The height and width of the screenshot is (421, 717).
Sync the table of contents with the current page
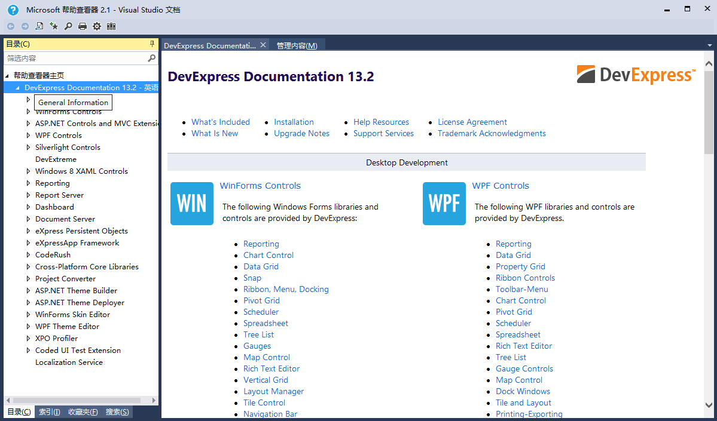coord(39,26)
